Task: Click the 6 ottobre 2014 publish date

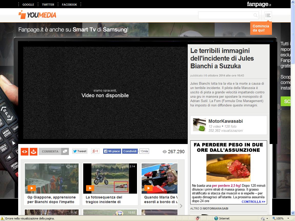Action: 225,75
